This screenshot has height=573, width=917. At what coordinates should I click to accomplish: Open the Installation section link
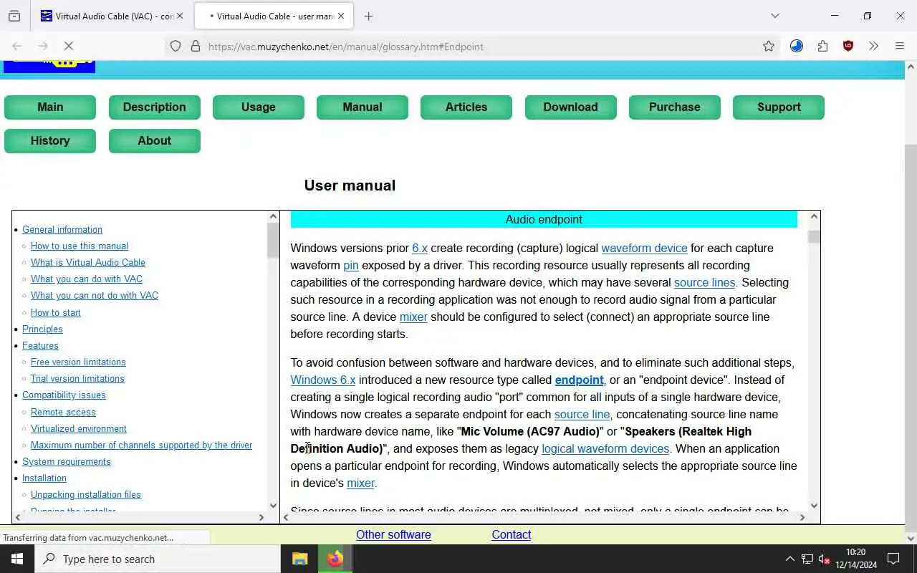(44, 478)
